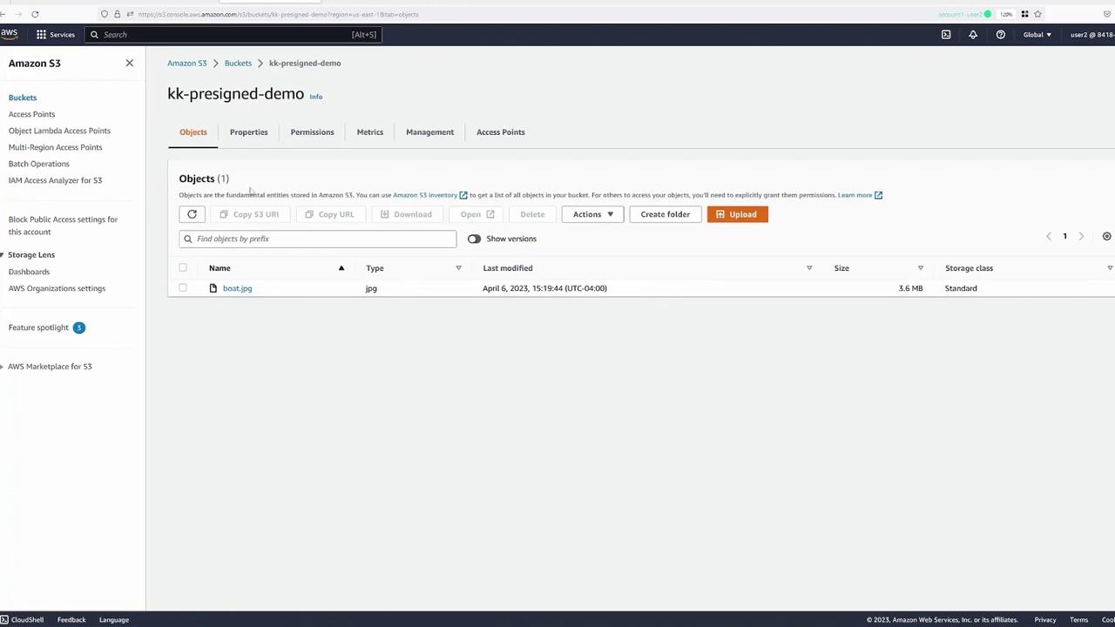
Task: Check the boat.jpg row checkbox
Action: click(x=183, y=287)
